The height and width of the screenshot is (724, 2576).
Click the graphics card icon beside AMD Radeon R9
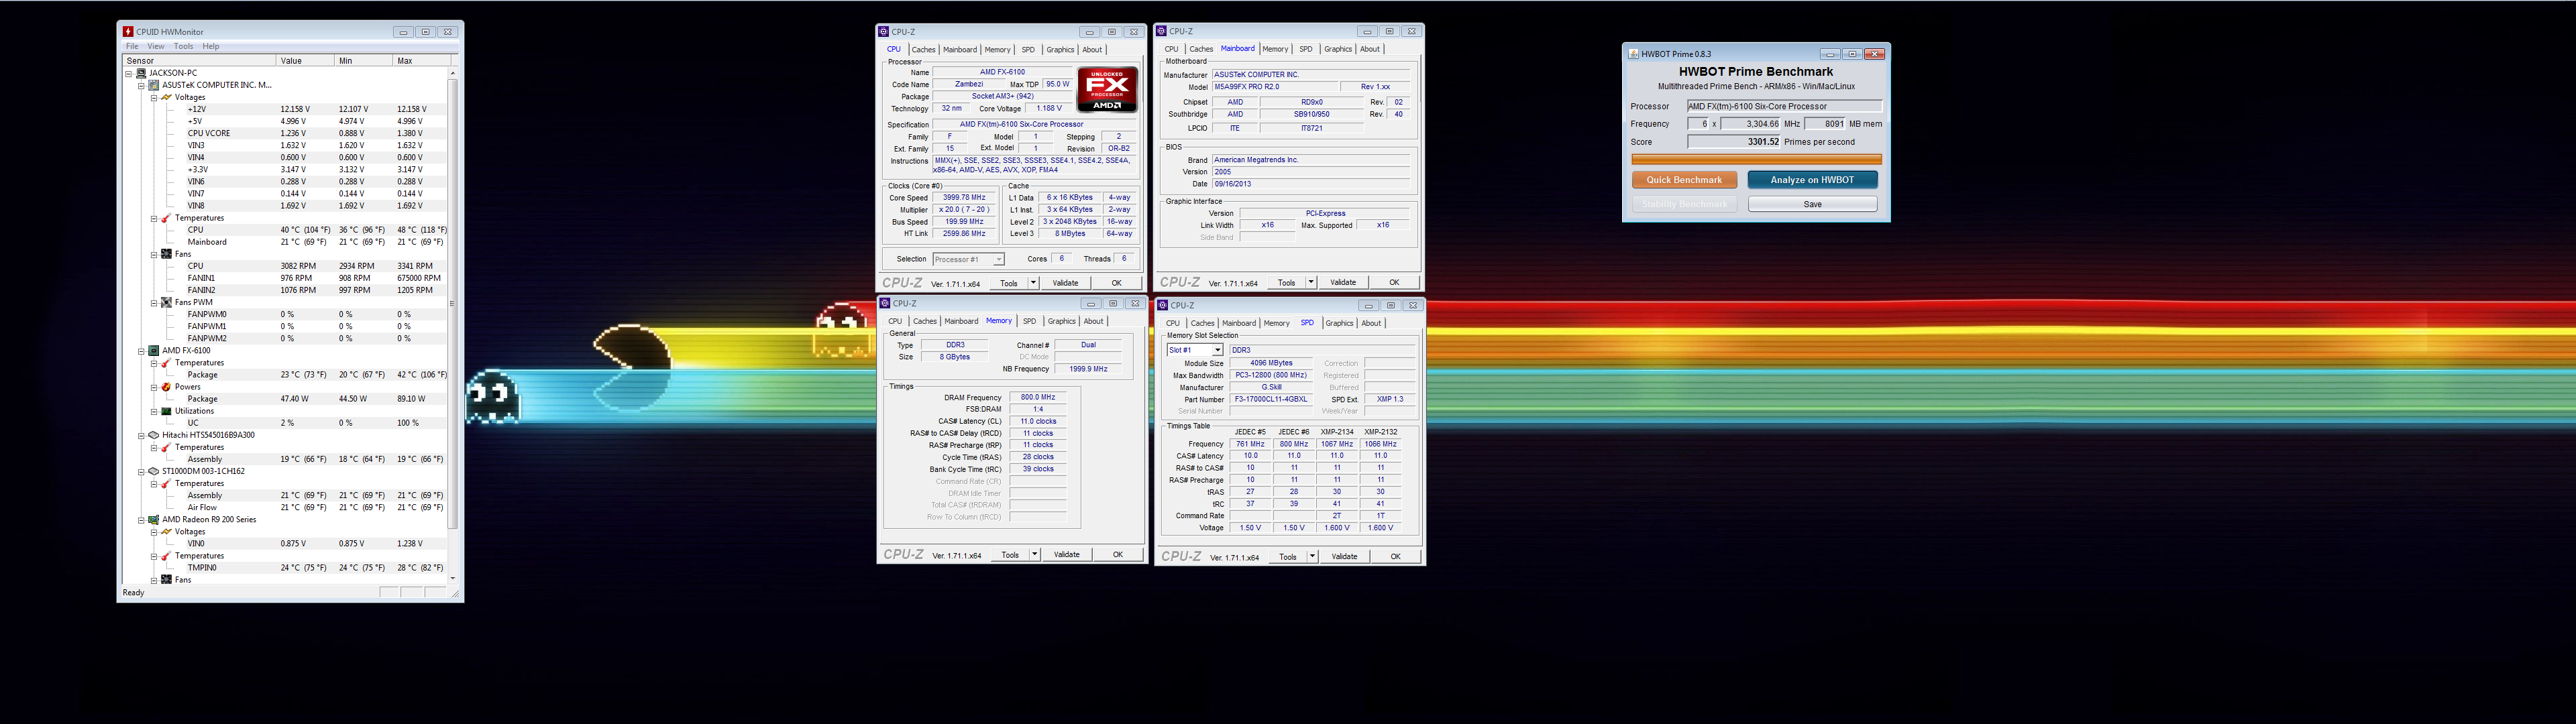click(154, 520)
